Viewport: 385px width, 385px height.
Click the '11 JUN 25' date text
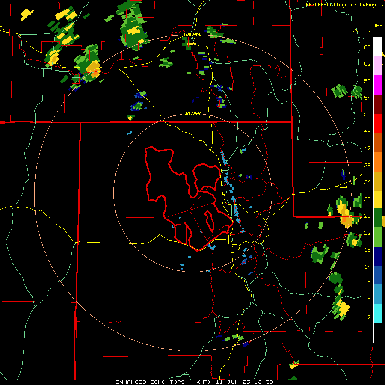(x=233, y=382)
